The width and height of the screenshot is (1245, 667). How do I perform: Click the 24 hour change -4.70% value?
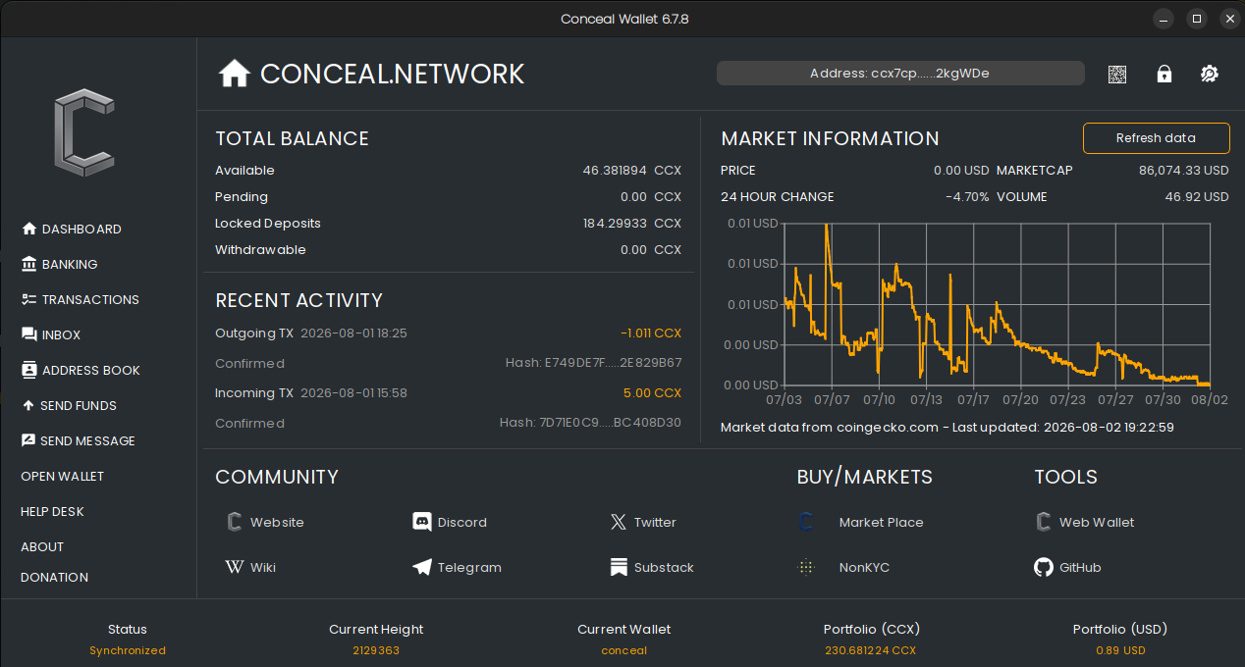(967, 196)
